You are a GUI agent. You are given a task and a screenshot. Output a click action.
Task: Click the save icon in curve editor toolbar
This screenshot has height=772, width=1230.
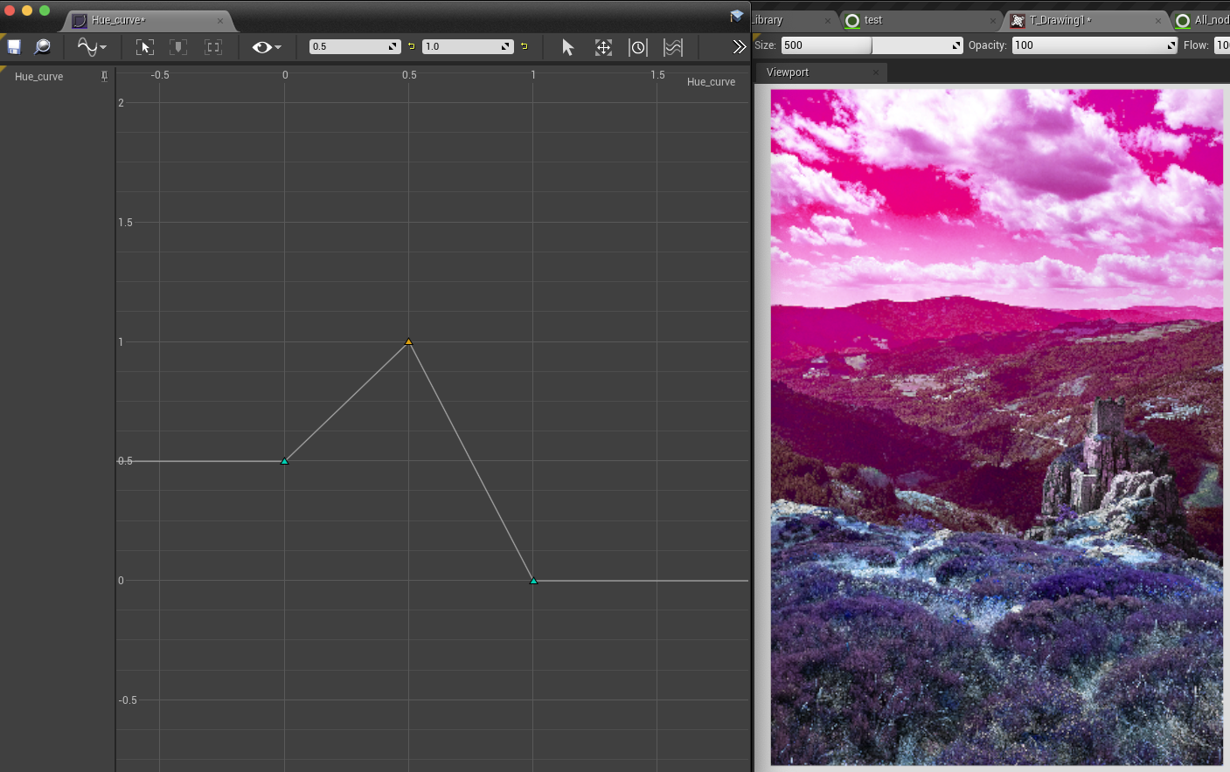[x=13, y=46]
